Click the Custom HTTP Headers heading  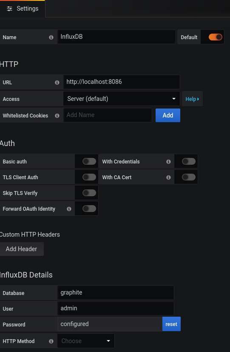coord(30,235)
